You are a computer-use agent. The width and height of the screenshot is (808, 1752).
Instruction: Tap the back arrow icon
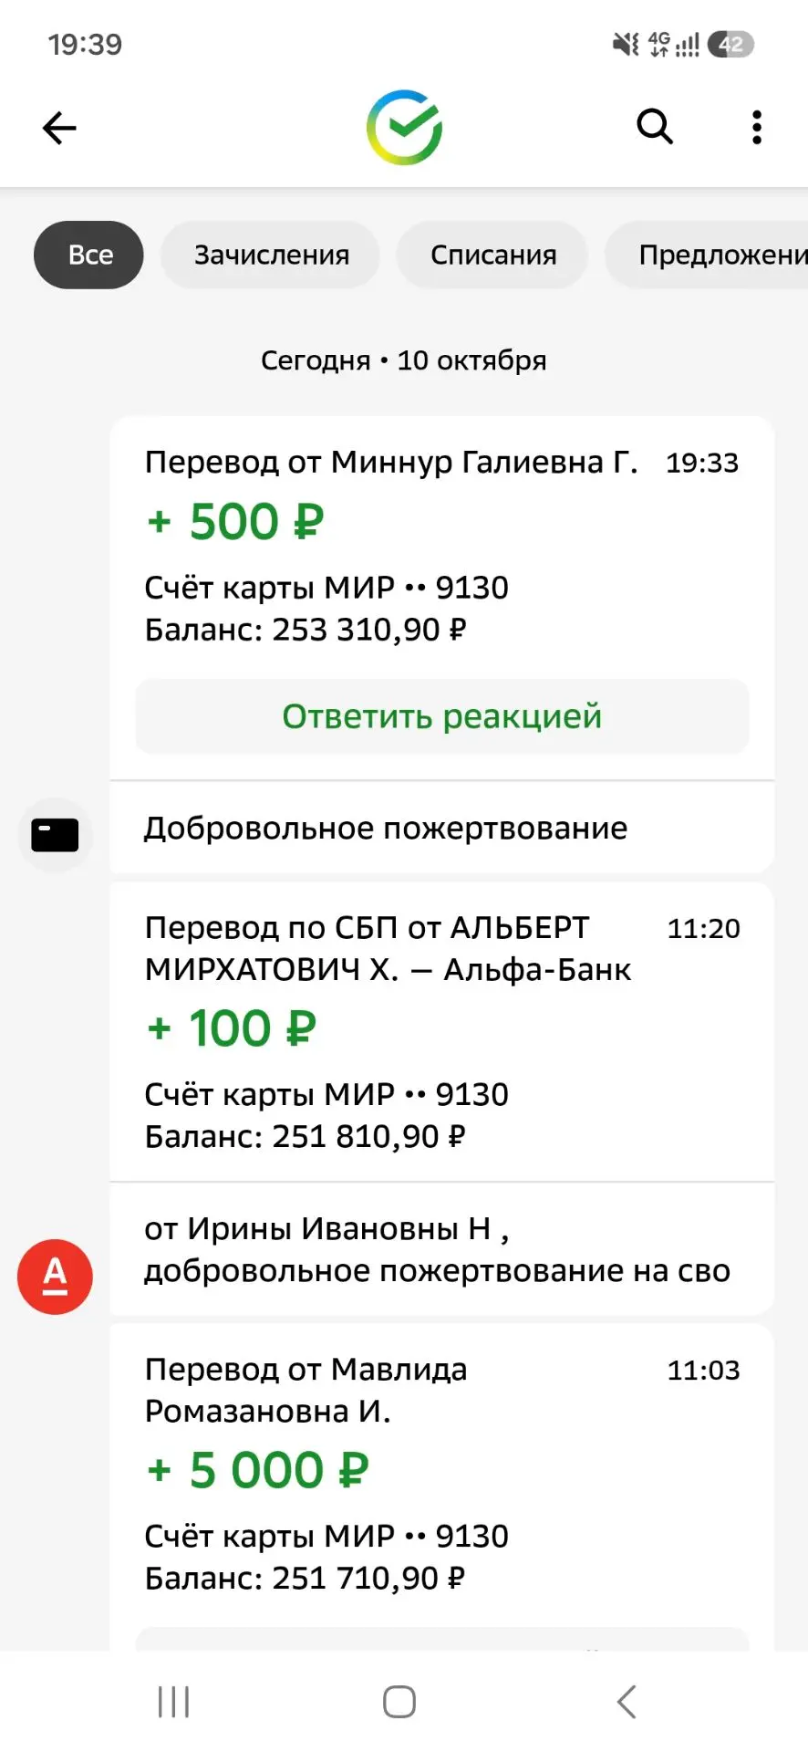[59, 128]
